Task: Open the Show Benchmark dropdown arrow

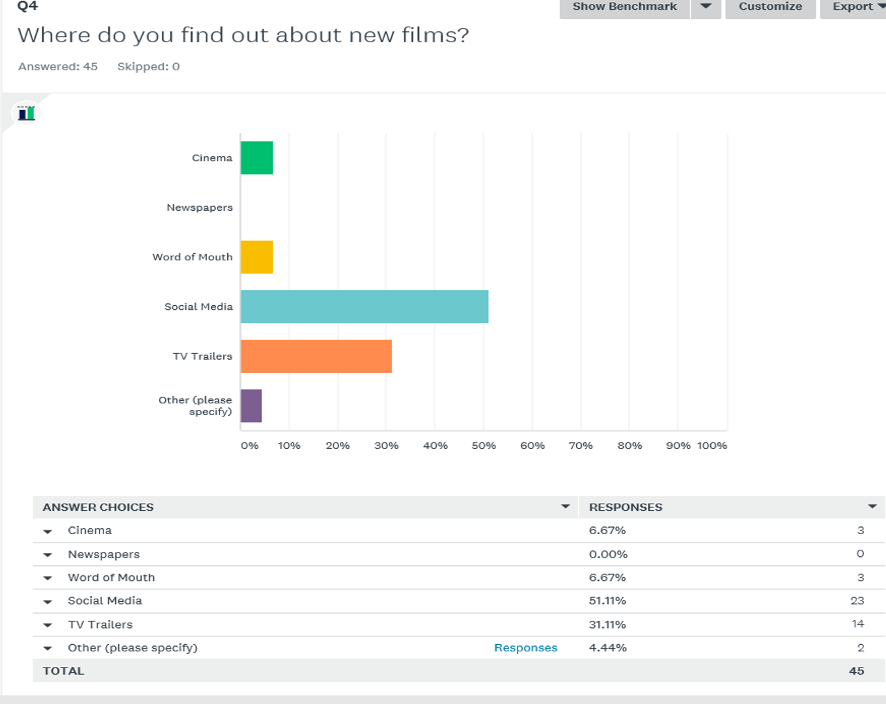Action: tap(706, 8)
